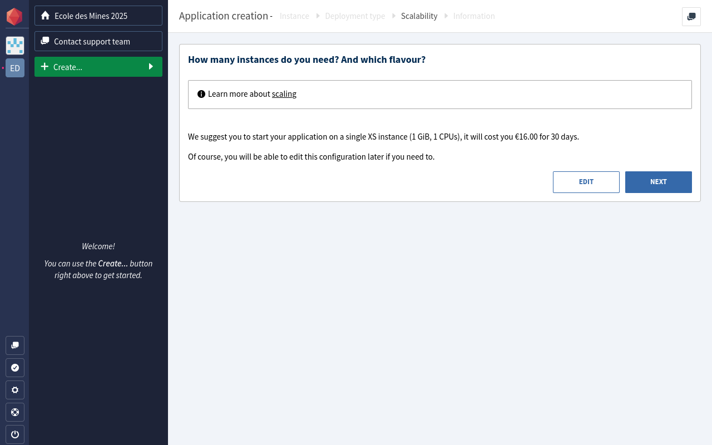The width and height of the screenshot is (712, 445).
Task: Open the chat icon in top-right corner
Action: (691, 17)
